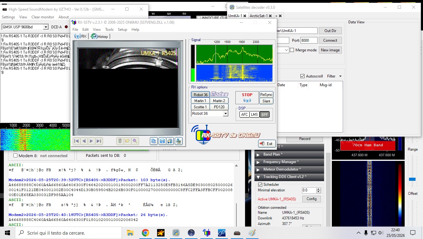The image size is (423, 239).
Task: Open the File menu in RX-SSTV
Action: click(75, 30)
